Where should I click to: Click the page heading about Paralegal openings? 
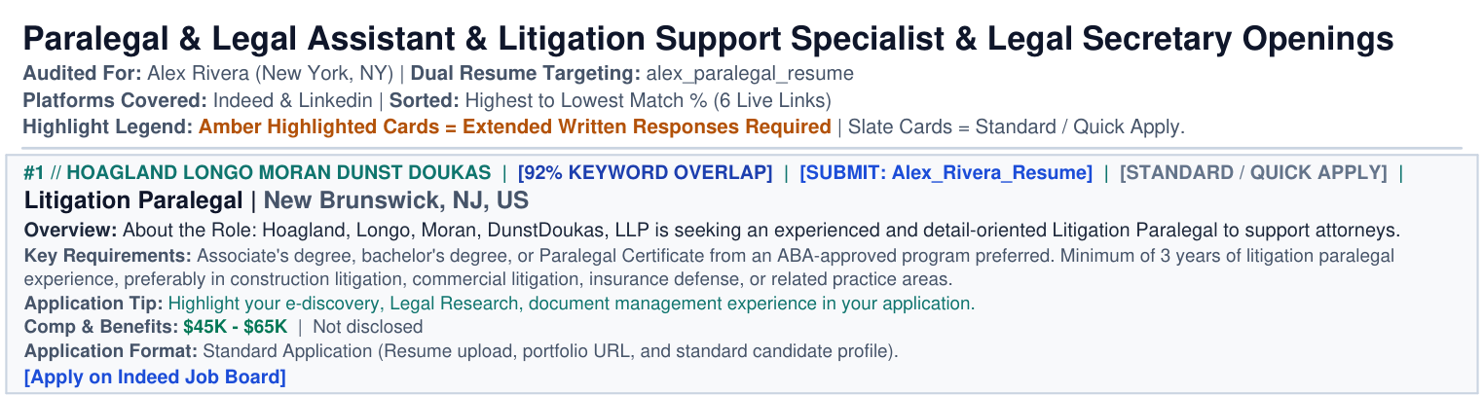[x=708, y=40]
